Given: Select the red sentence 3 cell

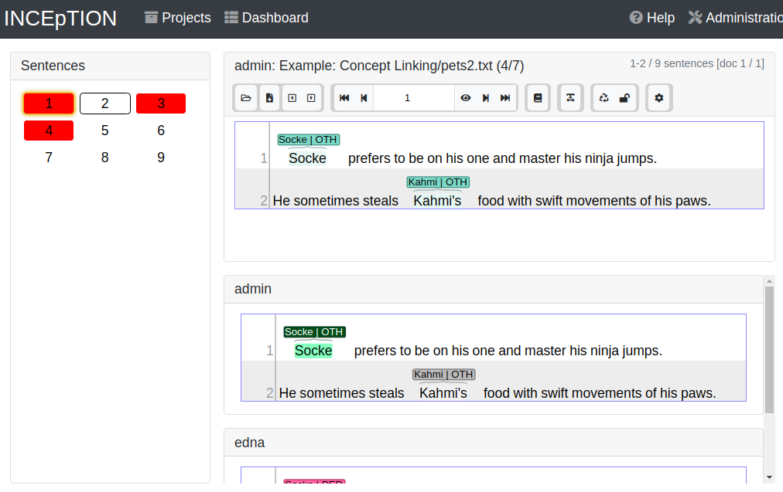Looking at the screenshot, I should point(160,103).
